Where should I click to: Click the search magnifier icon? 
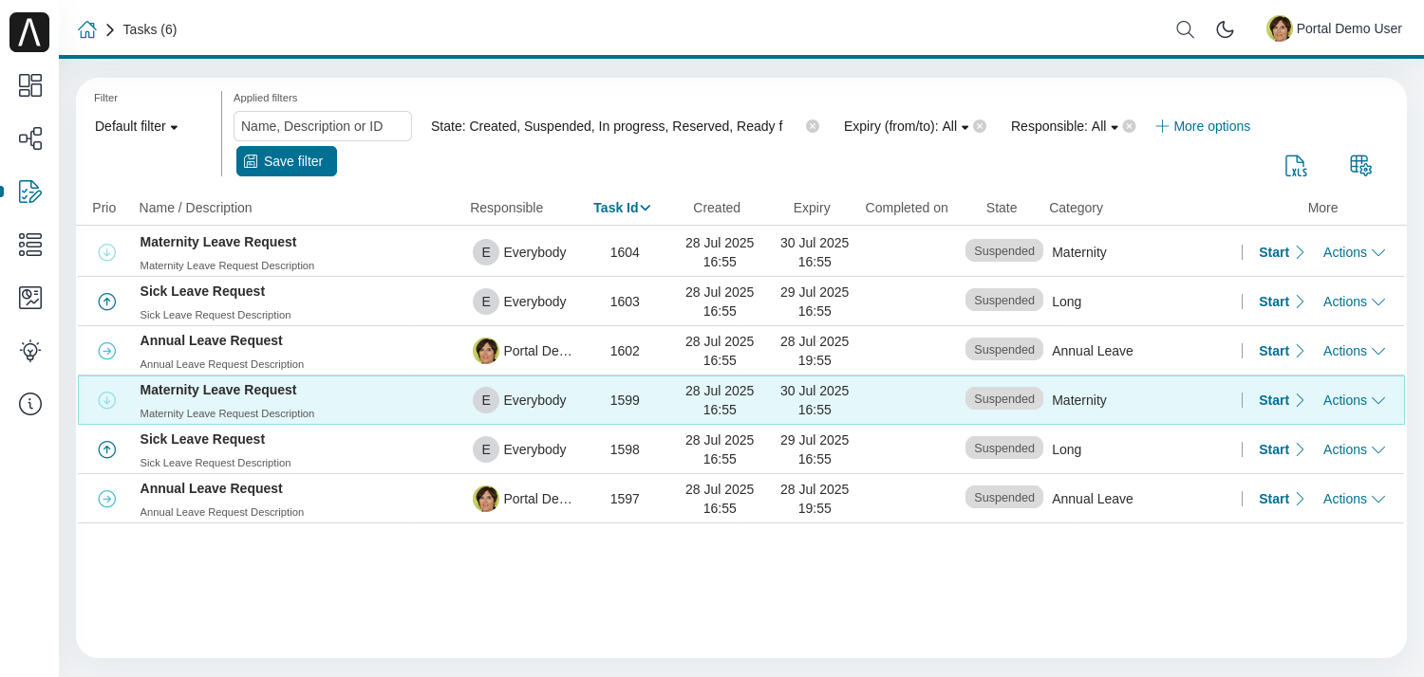coord(1185,29)
